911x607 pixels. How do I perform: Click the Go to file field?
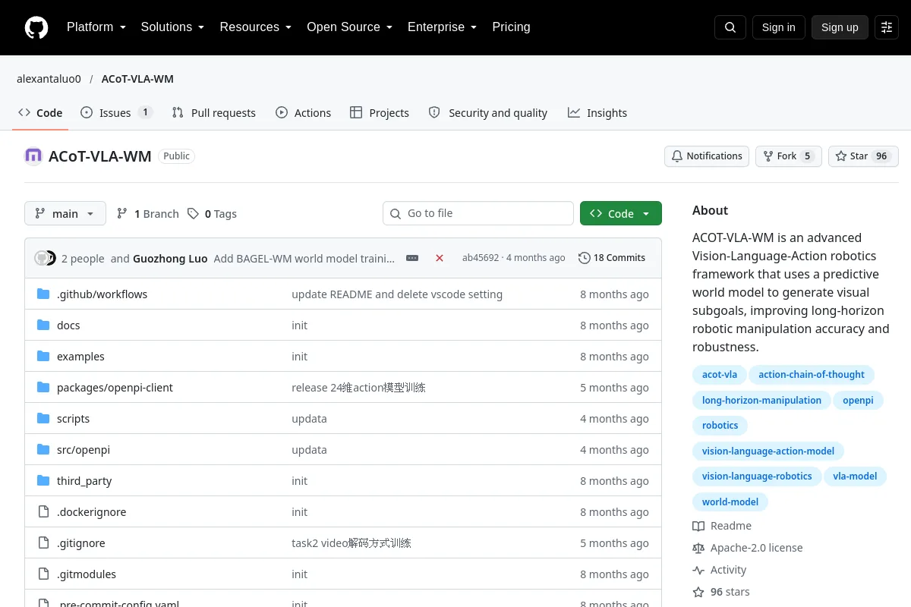[x=478, y=213]
